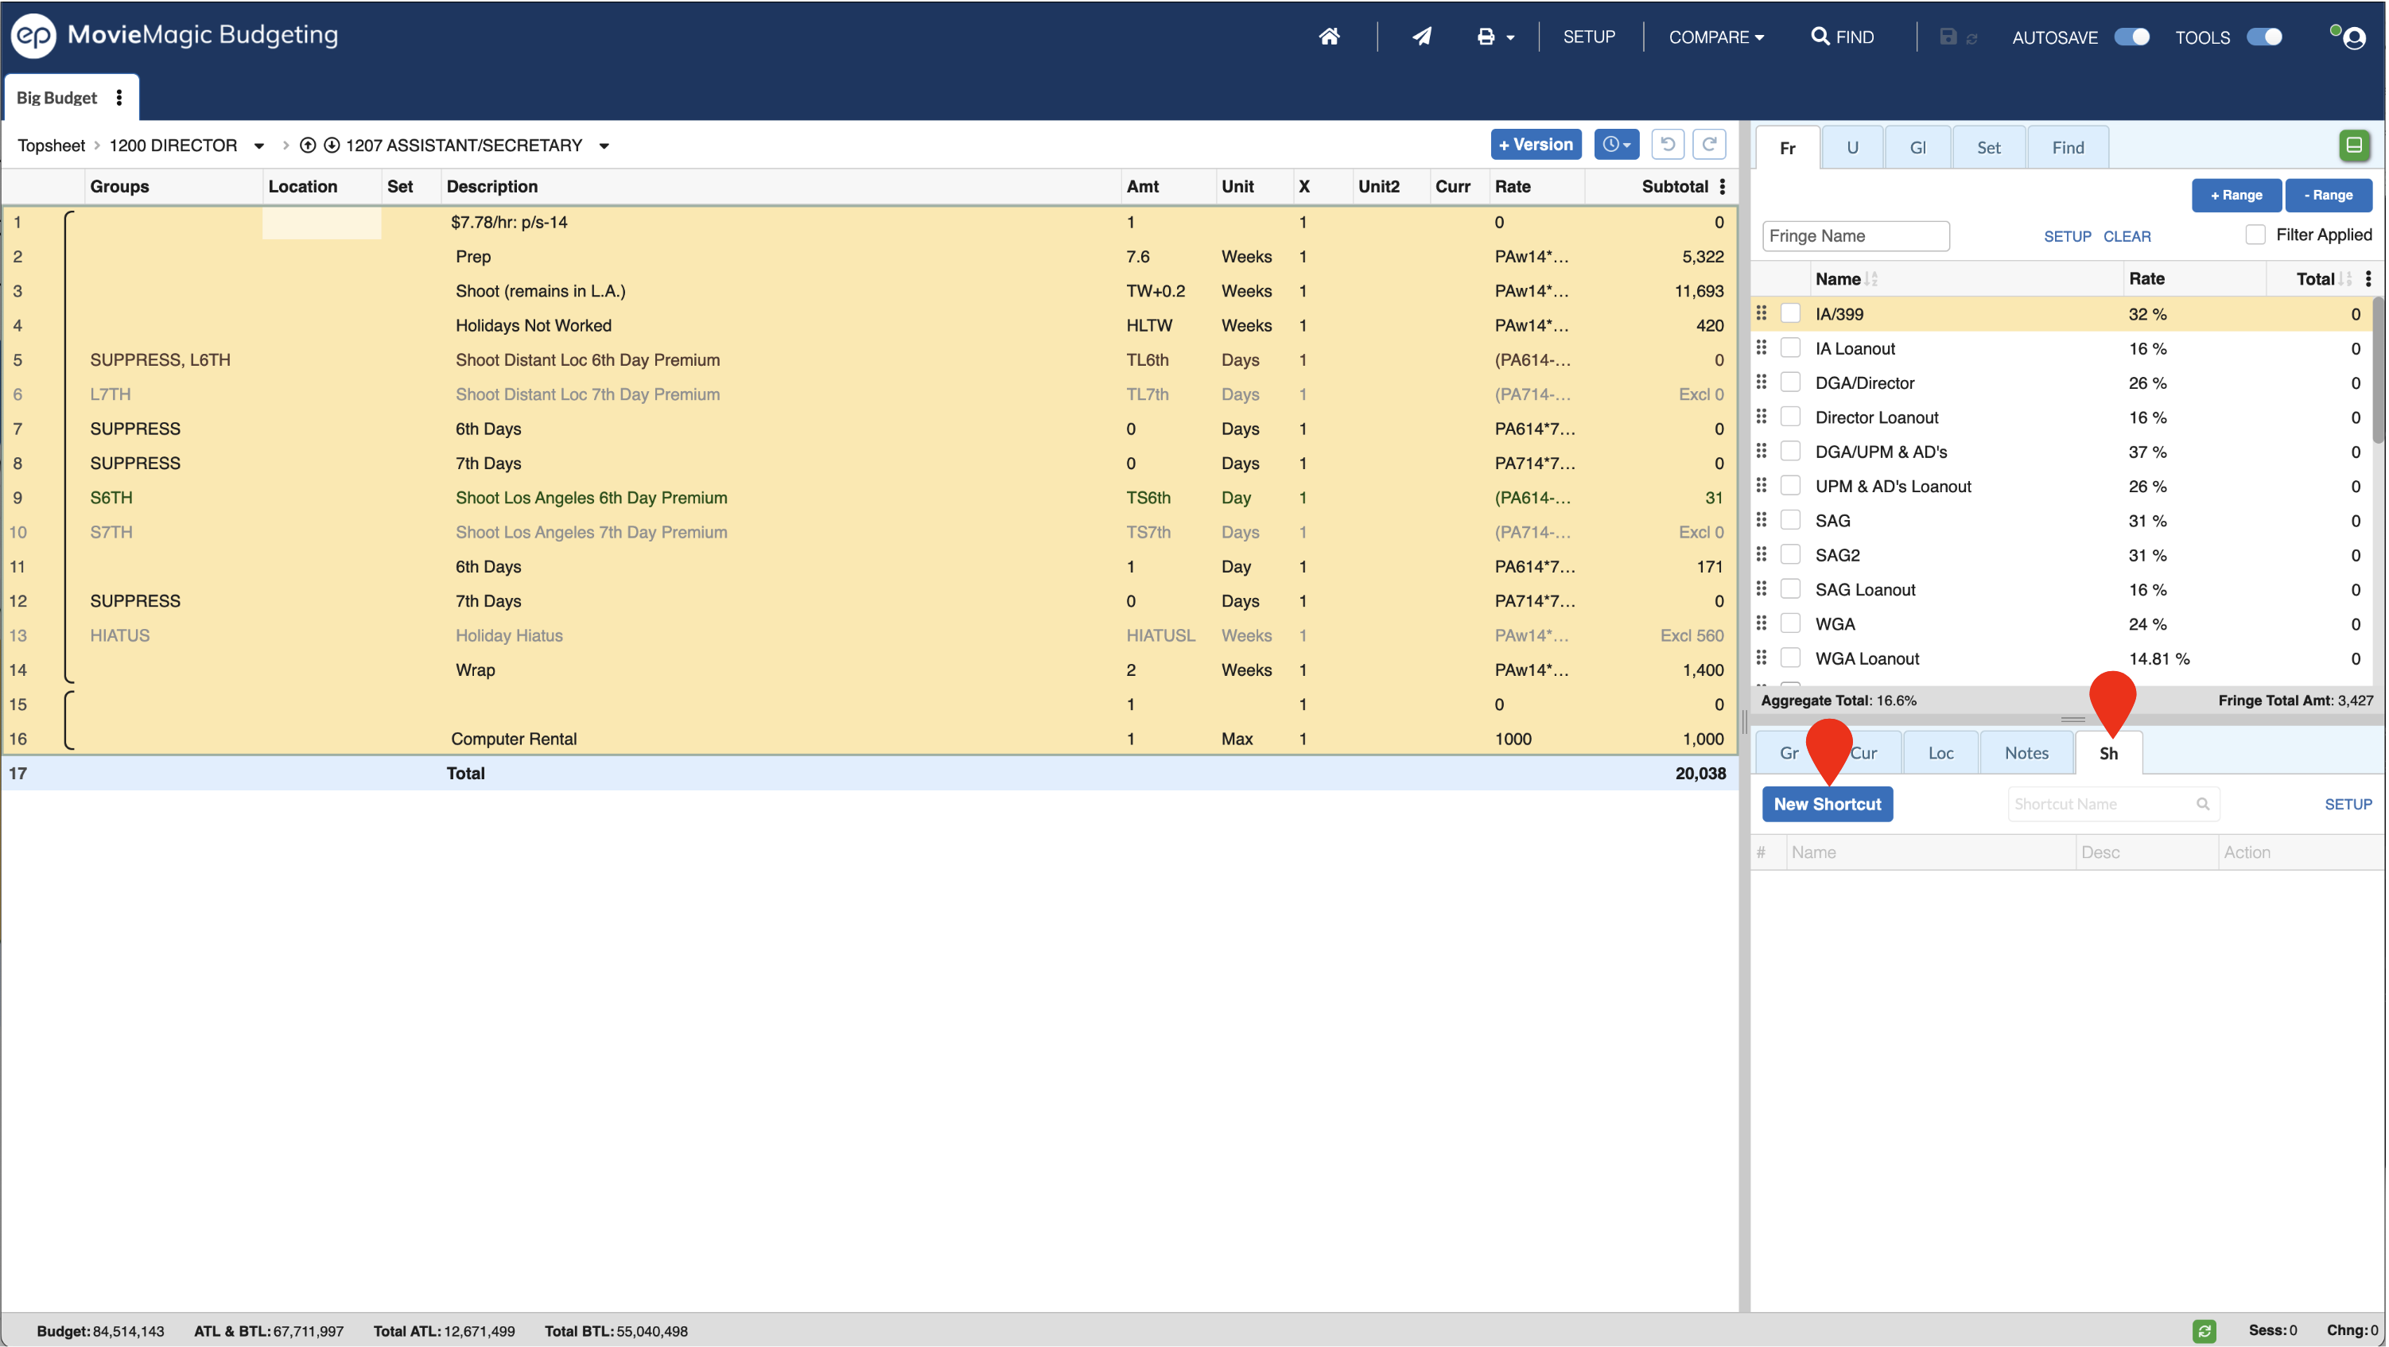This screenshot has height=1347, width=2389.
Task: Switch to the Fr fringes tab
Action: pyautogui.click(x=1787, y=147)
